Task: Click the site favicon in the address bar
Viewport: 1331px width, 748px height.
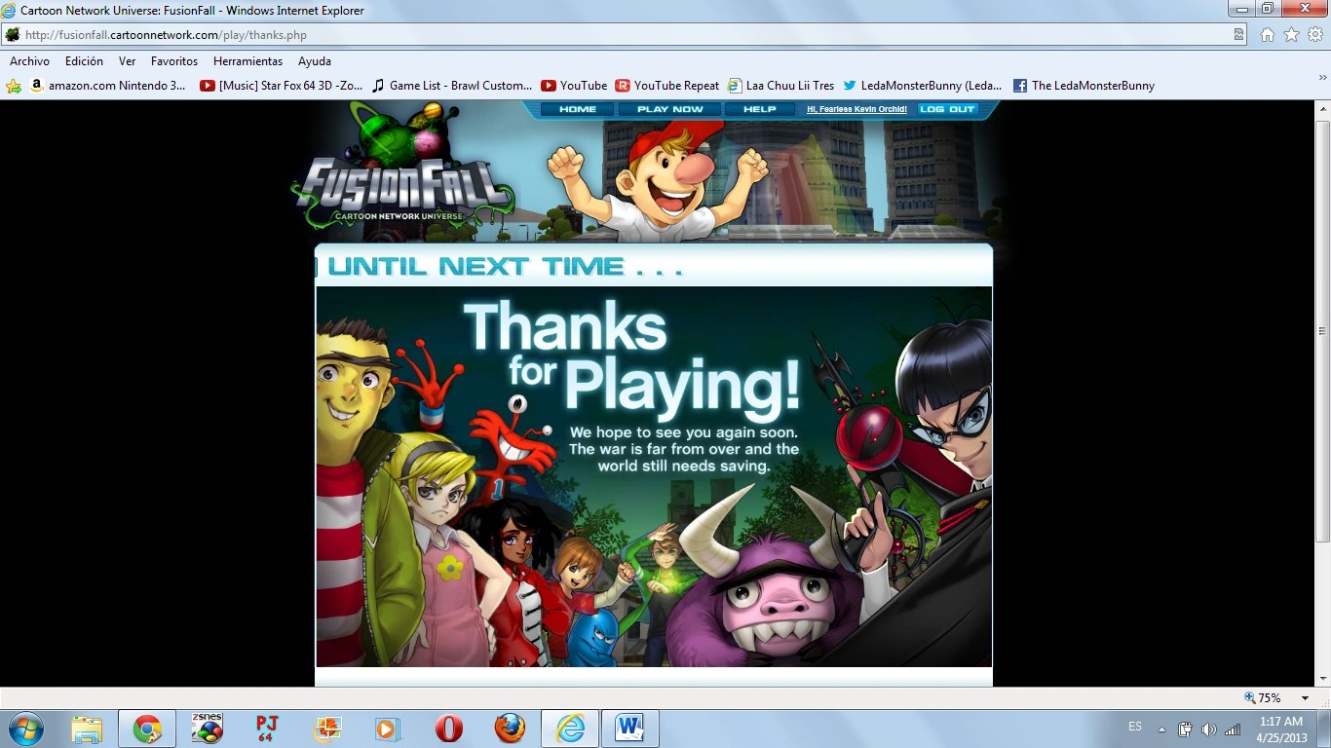Action: (12, 34)
